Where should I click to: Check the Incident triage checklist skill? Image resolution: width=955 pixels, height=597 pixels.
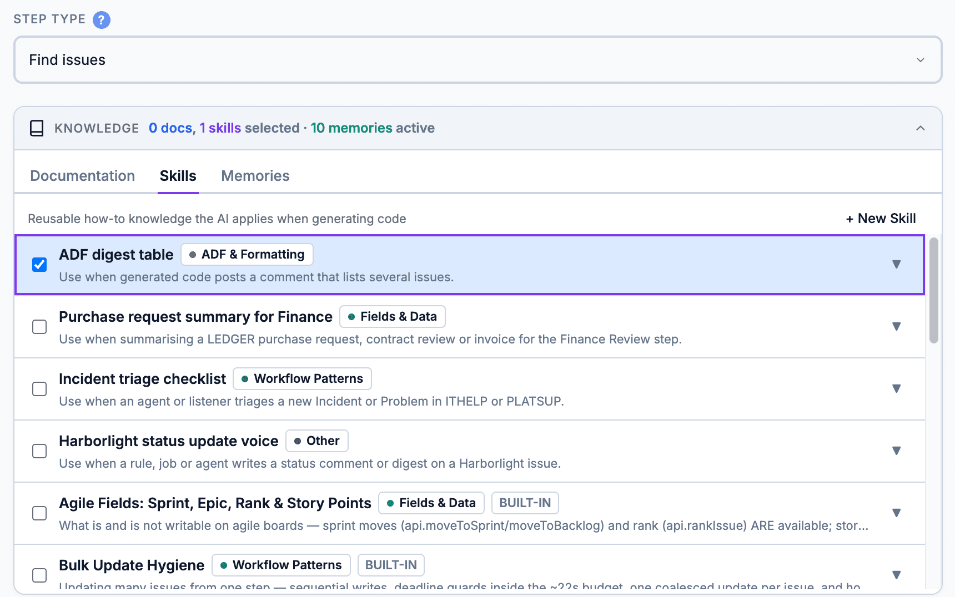tap(39, 389)
